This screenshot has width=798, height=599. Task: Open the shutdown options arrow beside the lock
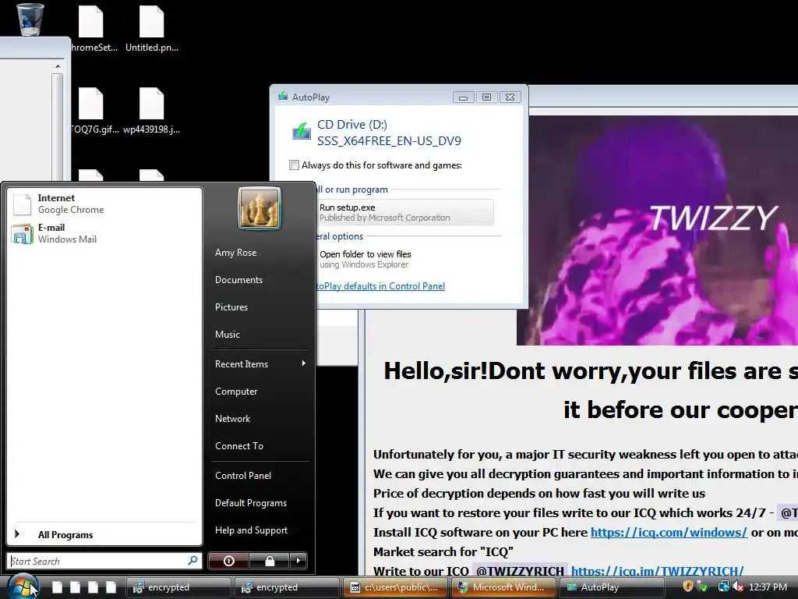[298, 561]
